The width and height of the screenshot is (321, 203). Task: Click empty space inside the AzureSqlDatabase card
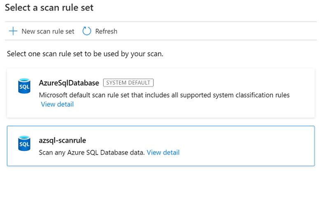pos(230,107)
